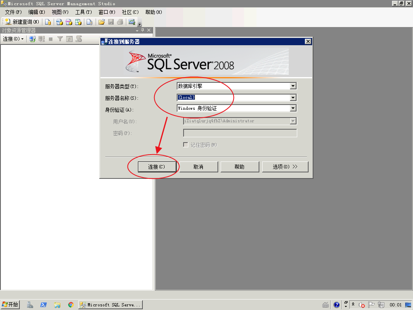
Task: Open the 窗口(W) menu
Action: 107,12
